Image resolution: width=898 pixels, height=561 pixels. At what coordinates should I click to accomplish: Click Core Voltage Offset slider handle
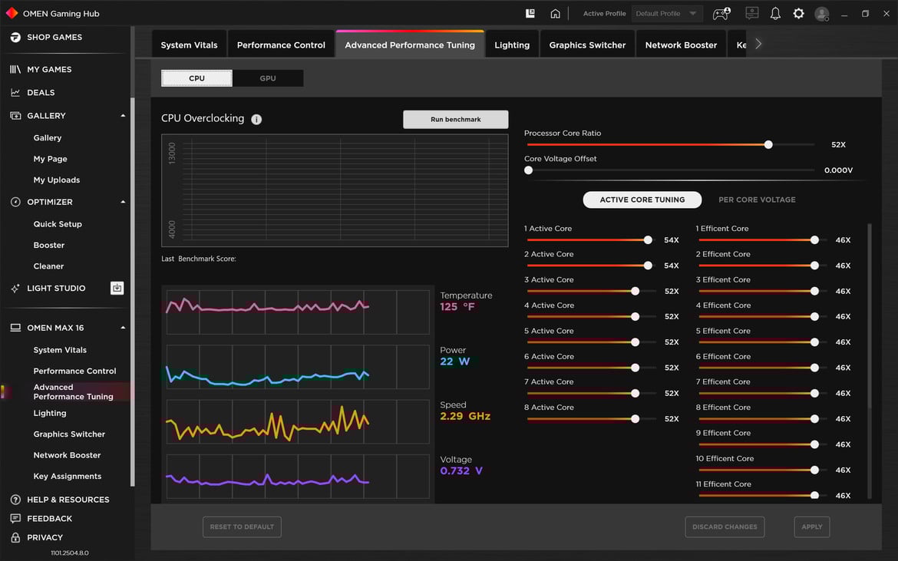[x=529, y=170]
